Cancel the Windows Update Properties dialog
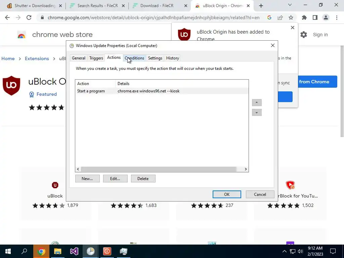This screenshot has width=344, height=258. coord(260,195)
